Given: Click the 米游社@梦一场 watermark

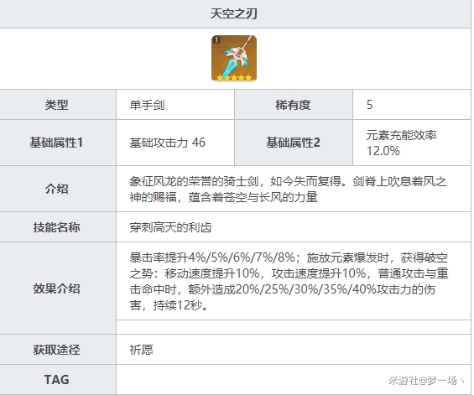Looking at the screenshot, I should click(x=426, y=380).
